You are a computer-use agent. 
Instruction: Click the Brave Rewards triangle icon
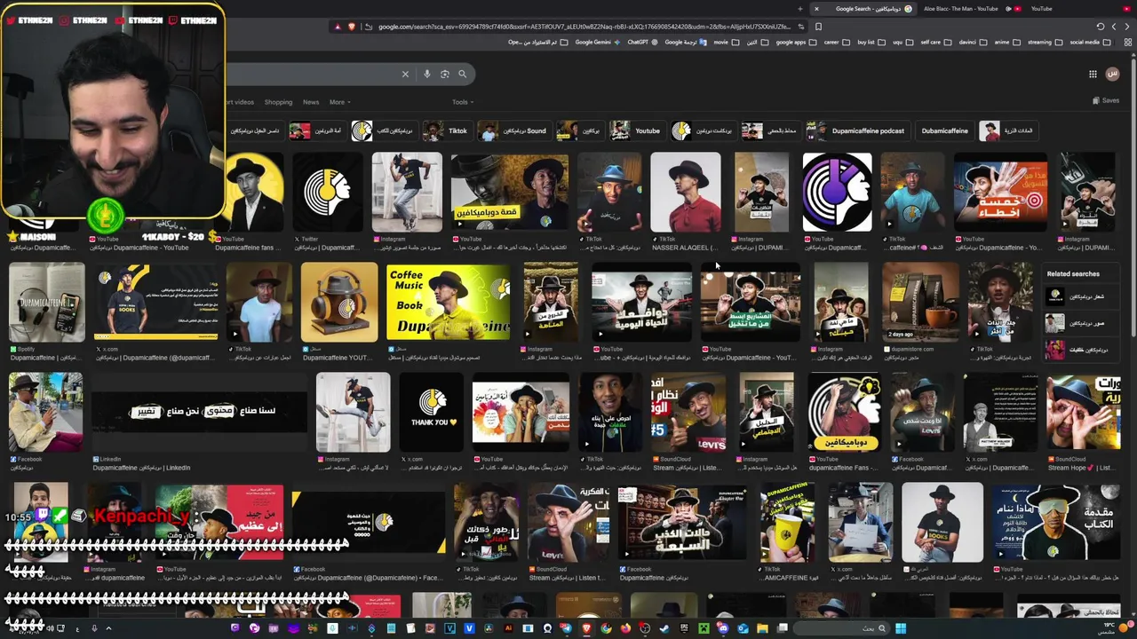click(338, 27)
